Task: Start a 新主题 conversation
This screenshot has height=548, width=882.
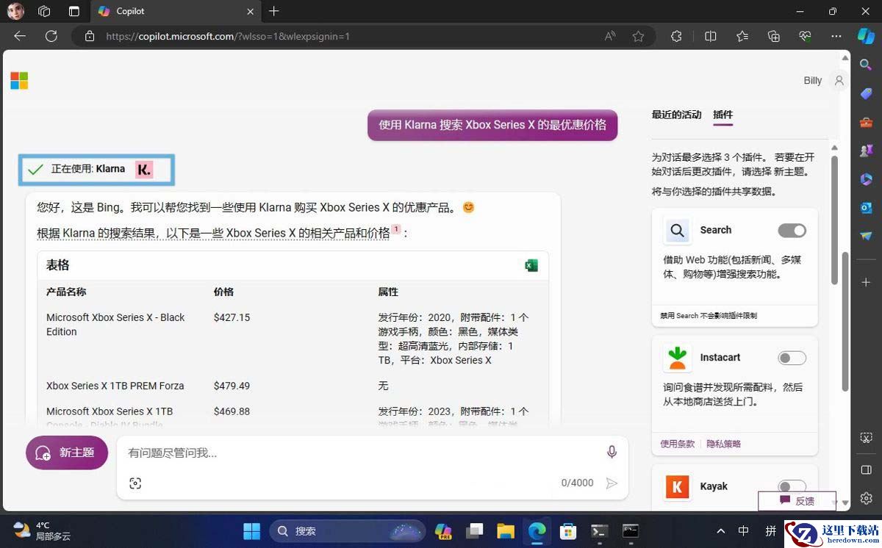Action: click(67, 453)
